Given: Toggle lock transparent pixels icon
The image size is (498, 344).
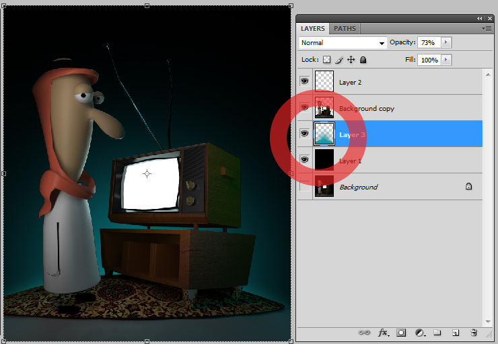Looking at the screenshot, I should pos(326,60).
